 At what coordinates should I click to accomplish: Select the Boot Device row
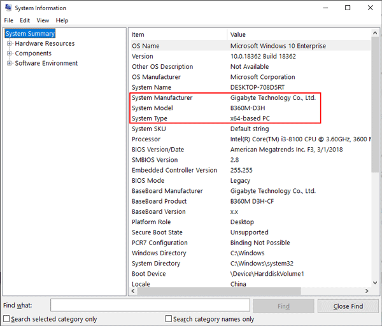click(x=250, y=274)
